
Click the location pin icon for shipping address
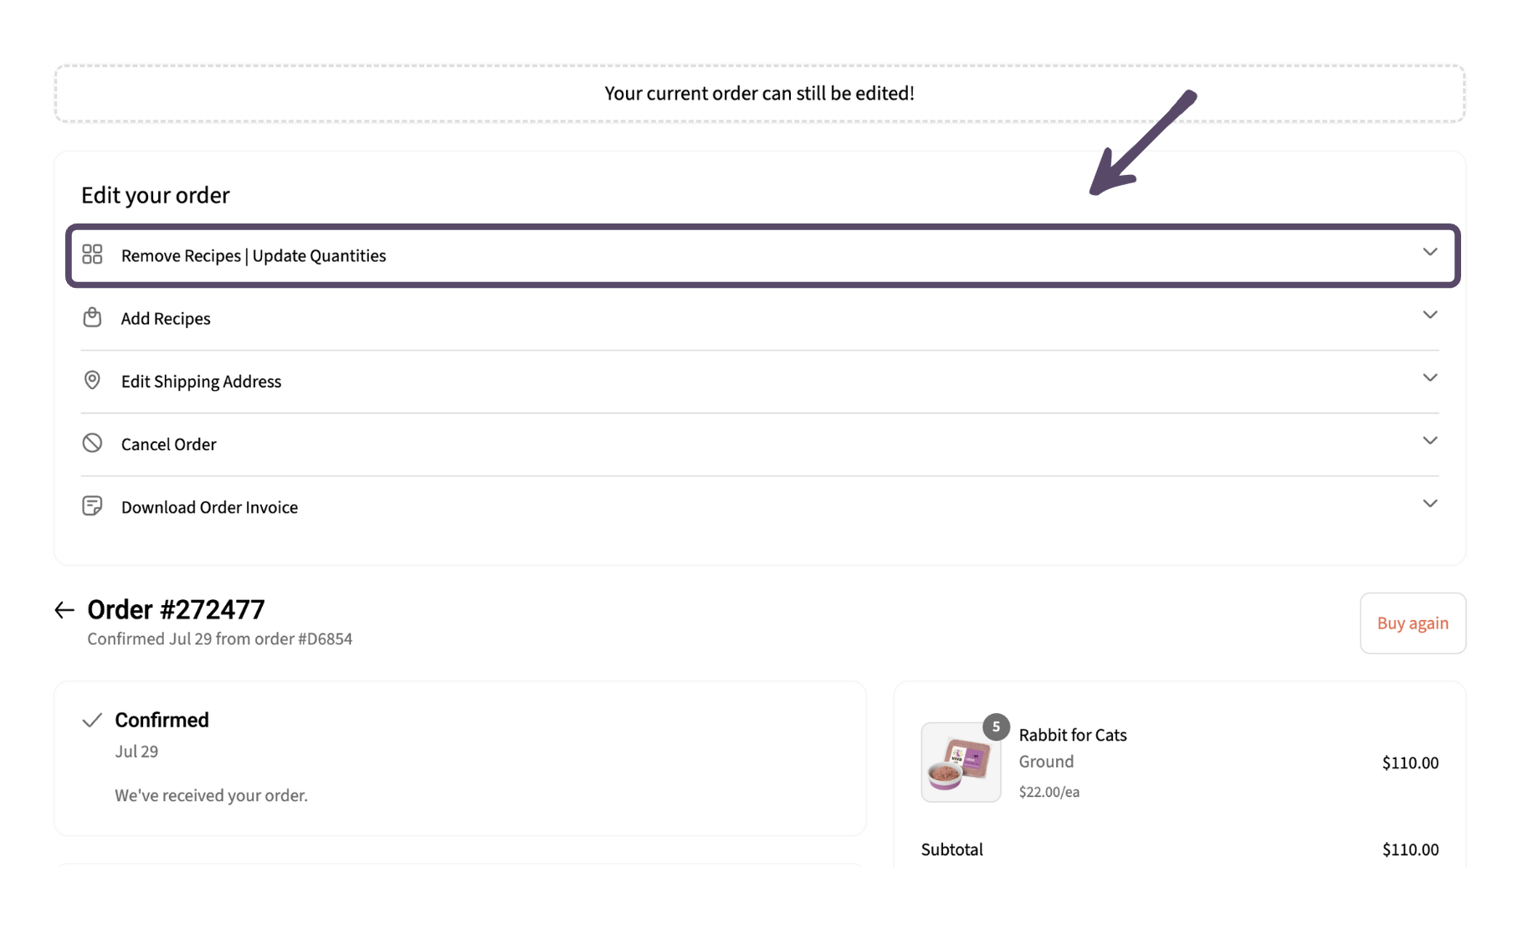pyautogui.click(x=92, y=380)
